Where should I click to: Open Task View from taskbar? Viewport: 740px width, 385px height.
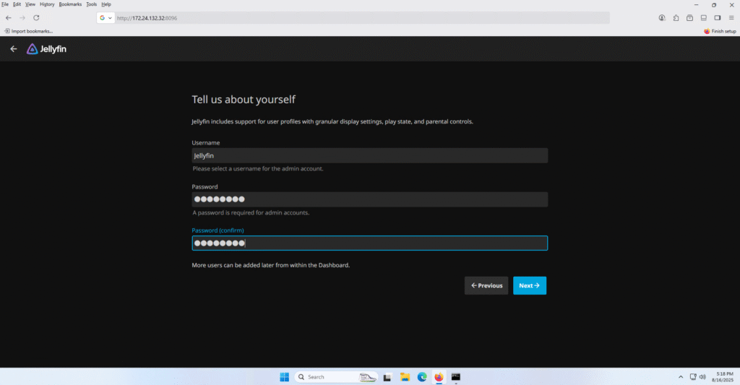pos(387,377)
